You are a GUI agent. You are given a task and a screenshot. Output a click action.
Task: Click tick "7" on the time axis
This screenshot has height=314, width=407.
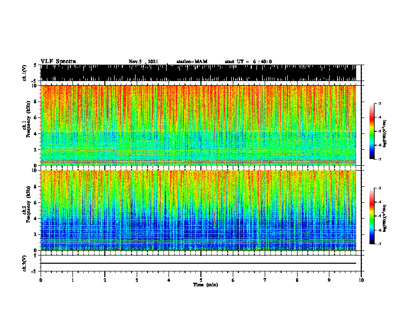point(265,280)
